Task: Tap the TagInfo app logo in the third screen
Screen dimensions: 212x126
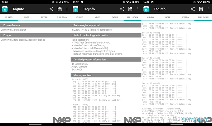Action: (x=146, y=9)
